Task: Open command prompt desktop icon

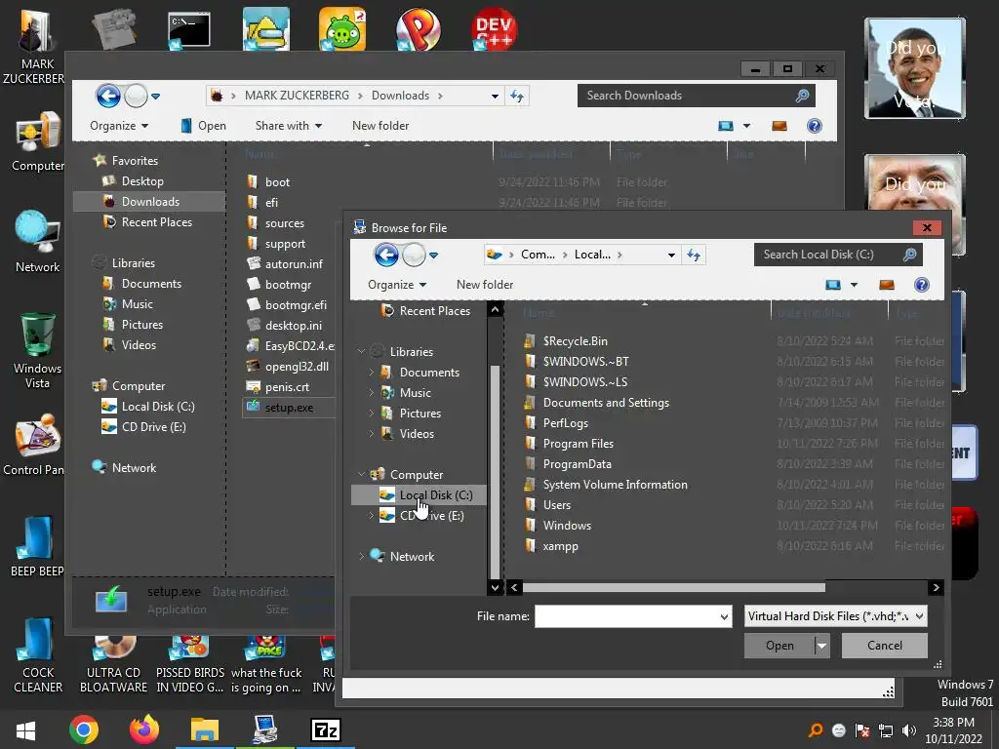Action: click(x=189, y=30)
